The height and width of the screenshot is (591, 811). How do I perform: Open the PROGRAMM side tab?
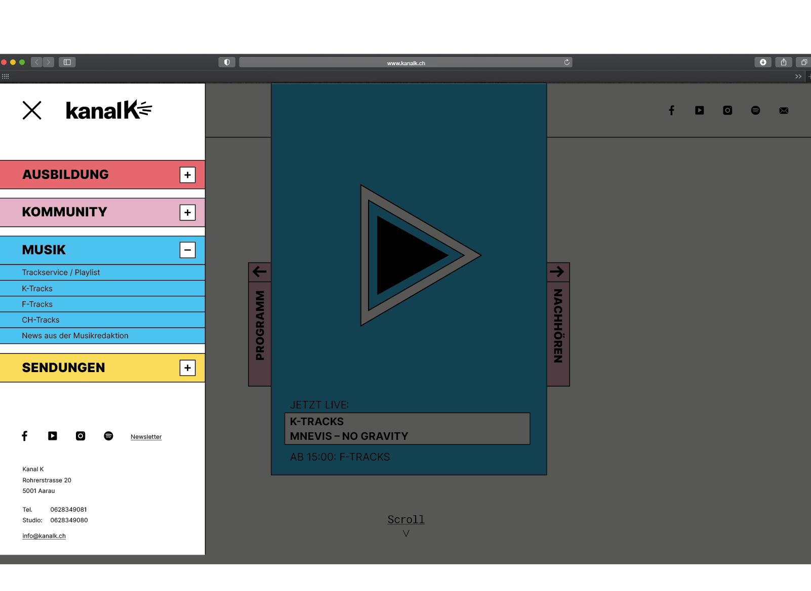click(260, 325)
